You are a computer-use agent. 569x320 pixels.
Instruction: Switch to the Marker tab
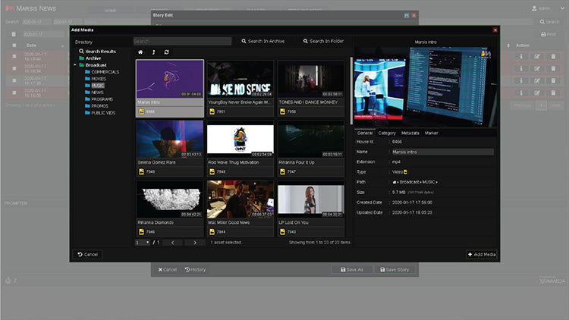pos(431,133)
